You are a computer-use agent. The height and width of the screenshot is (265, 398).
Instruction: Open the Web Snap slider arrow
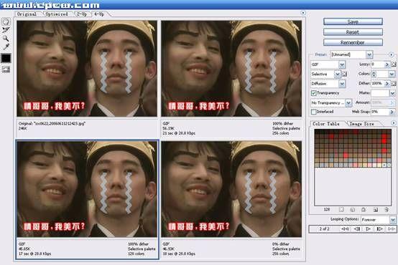click(x=392, y=112)
